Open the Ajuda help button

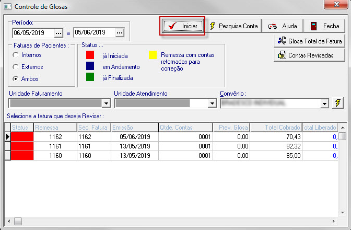coord(283,26)
